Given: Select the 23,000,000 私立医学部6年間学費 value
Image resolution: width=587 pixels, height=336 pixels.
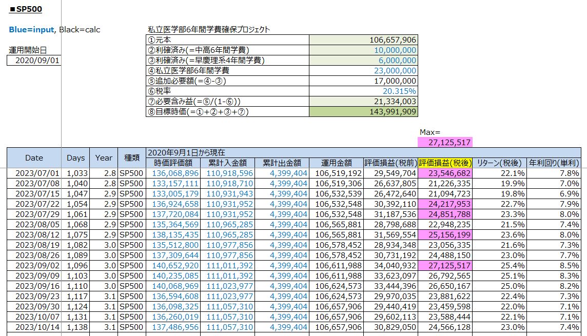Looking at the screenshot, I should click(363, 71).
